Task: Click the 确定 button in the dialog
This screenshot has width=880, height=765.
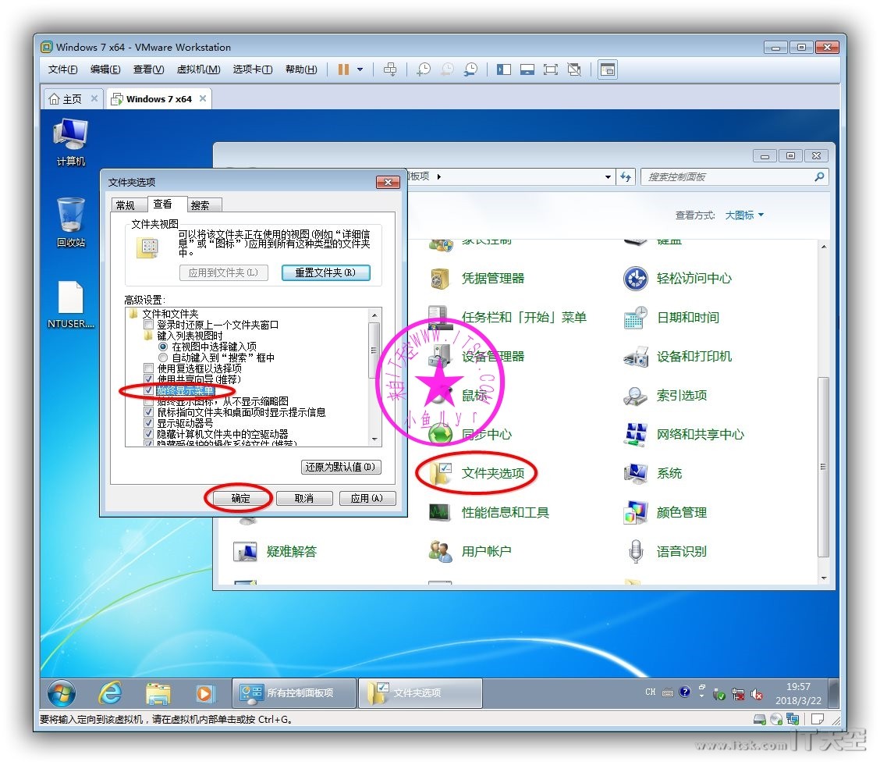Action: [x=241, y=498]
